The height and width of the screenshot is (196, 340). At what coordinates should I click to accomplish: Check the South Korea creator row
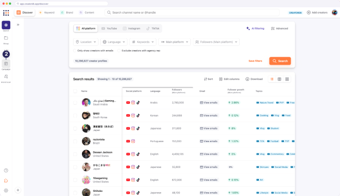pos(75,116)
